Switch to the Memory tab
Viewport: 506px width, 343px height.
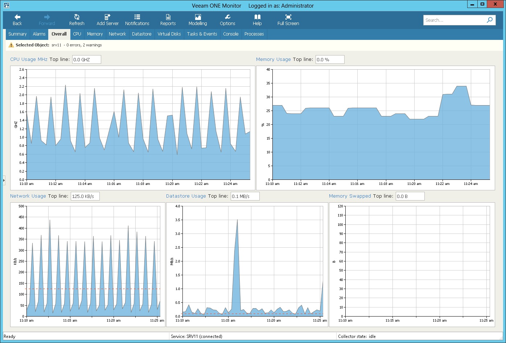[x=95, y=34]
